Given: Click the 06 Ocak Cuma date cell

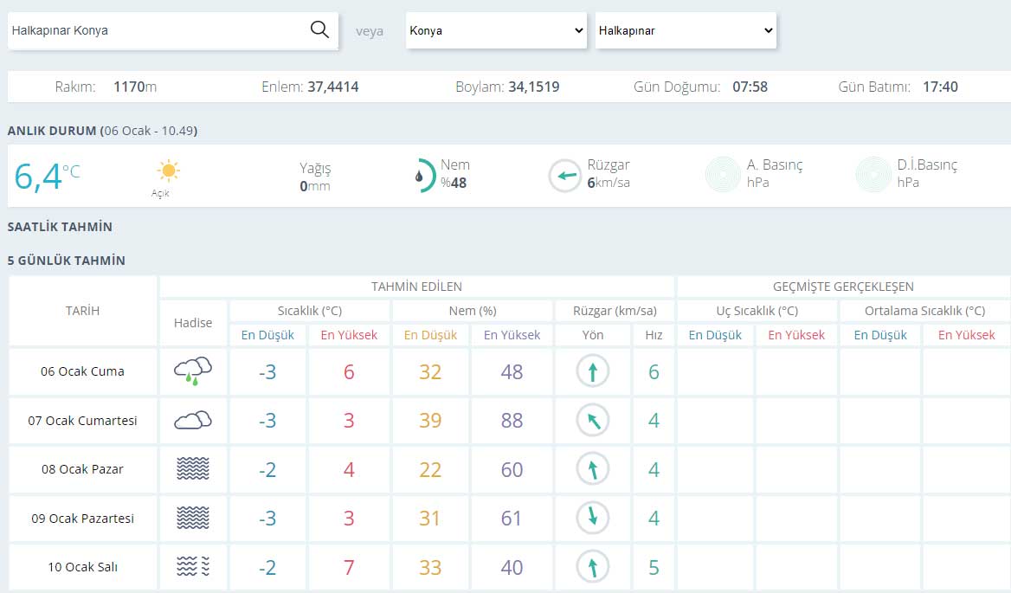Looking at the screenshot, I should click(82, 371).
